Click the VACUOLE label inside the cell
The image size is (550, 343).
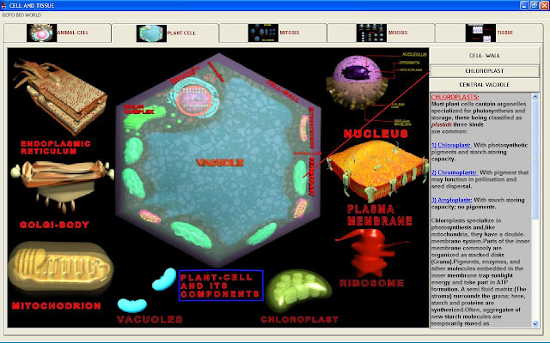(220, 162)
